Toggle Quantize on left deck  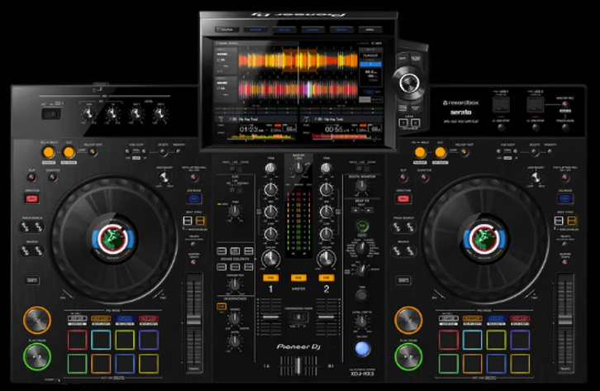click(x=53, y=178)
